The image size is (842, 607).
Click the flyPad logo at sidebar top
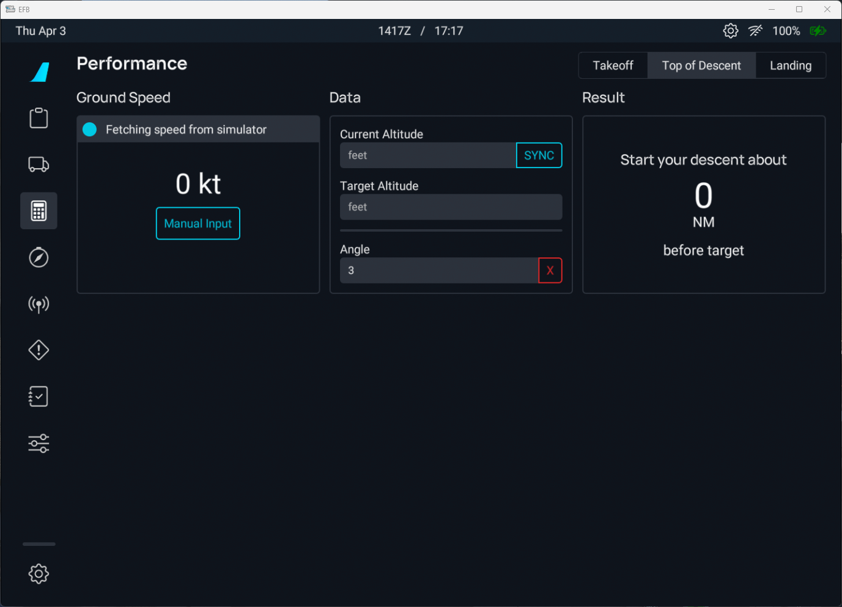[x=40, y=72]
